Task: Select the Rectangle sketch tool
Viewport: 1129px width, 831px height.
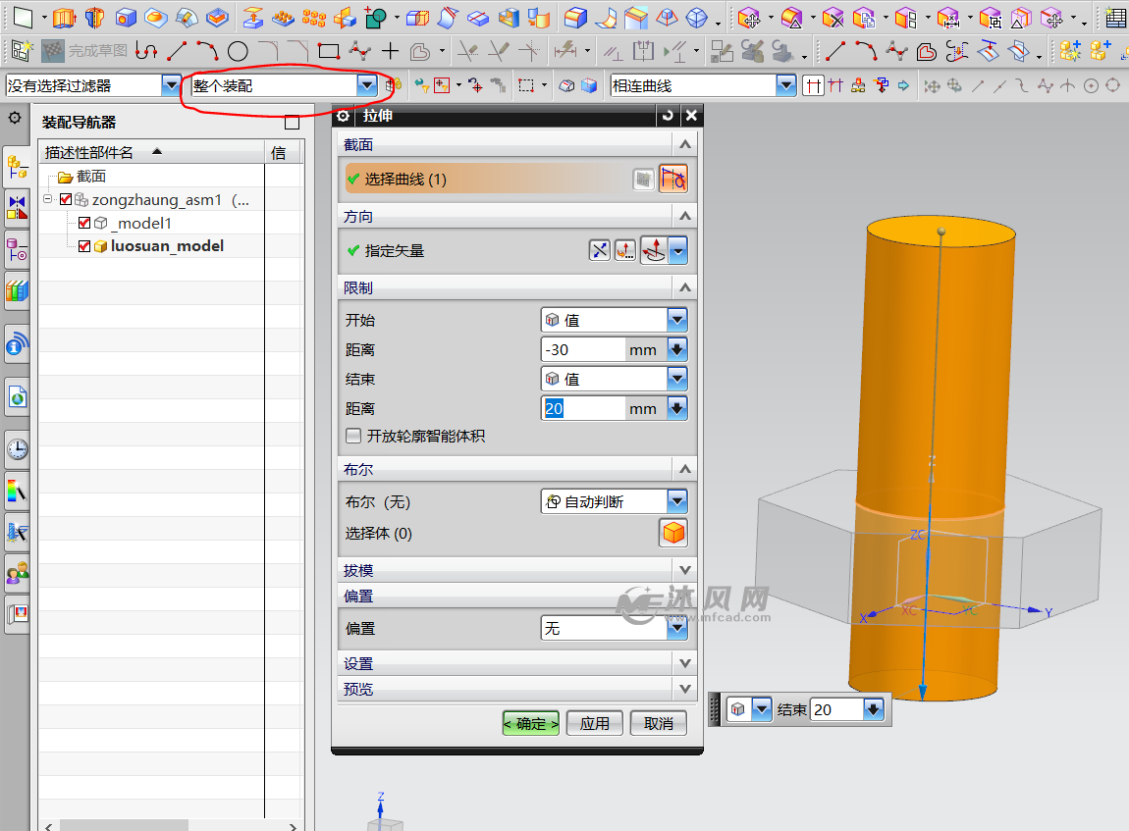Action: pyautogui.click(x=328, y=51)
